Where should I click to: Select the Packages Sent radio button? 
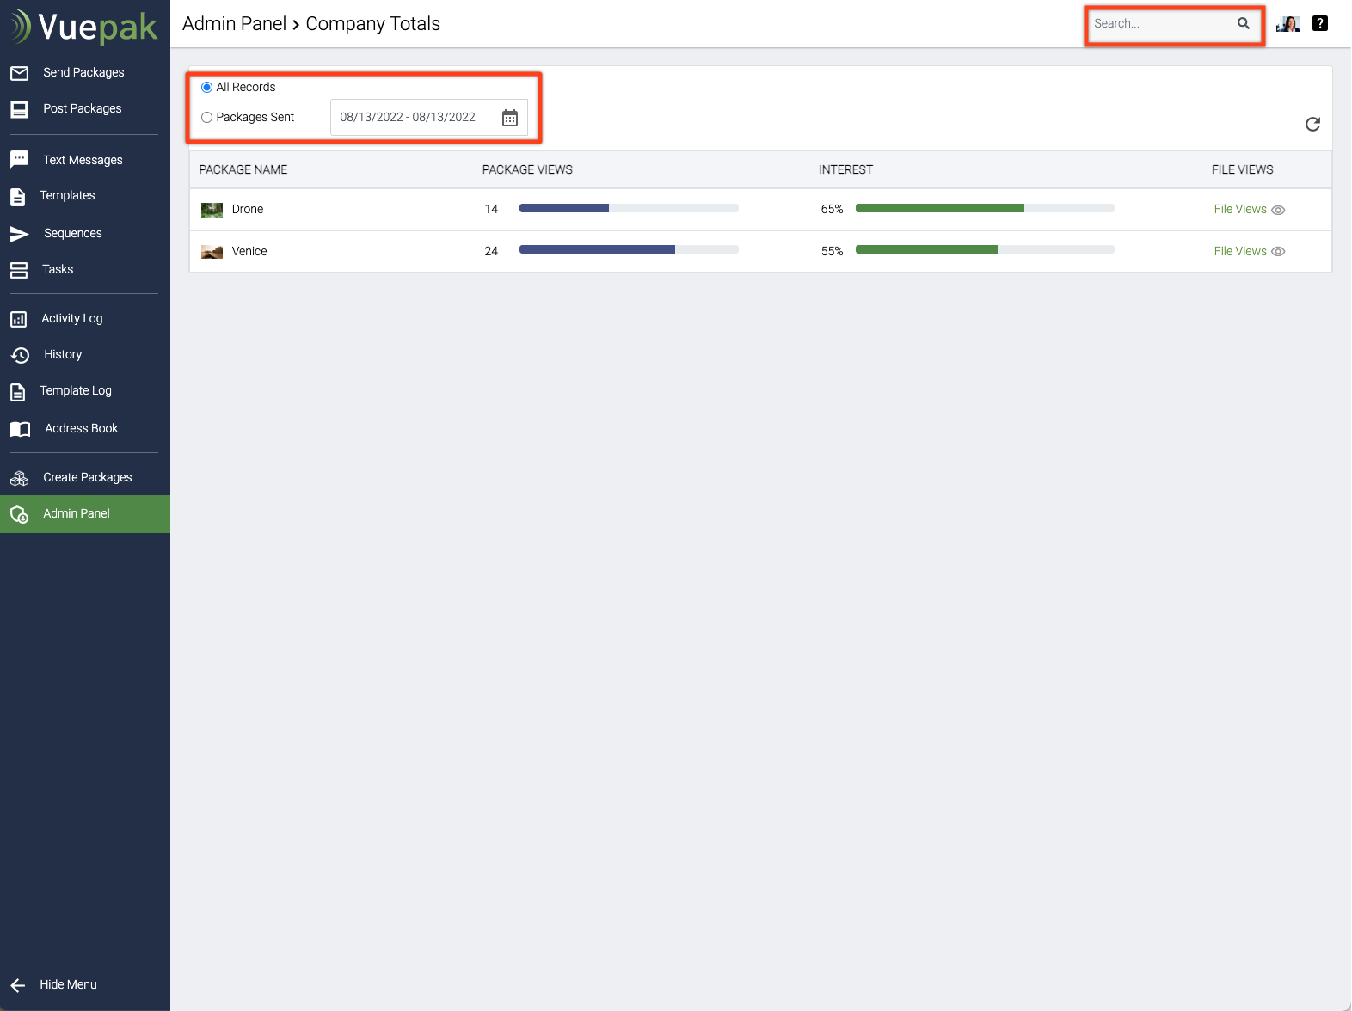pyautogui.click(x=207, y=118)
